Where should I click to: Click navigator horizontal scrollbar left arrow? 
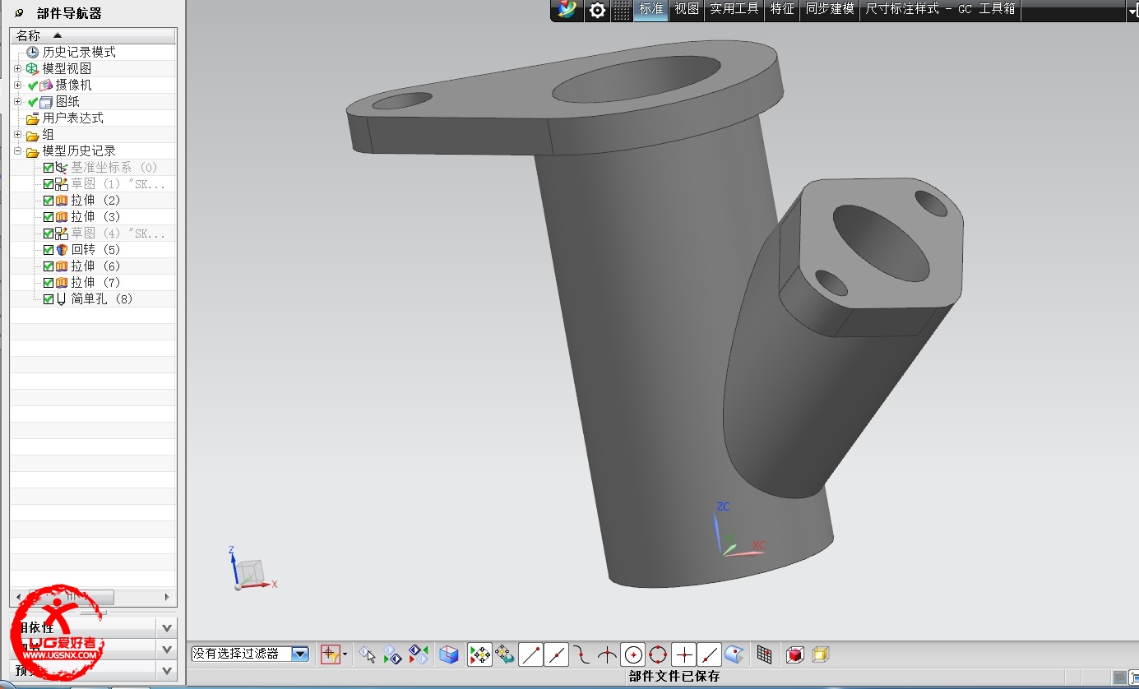tap(19, 597)
